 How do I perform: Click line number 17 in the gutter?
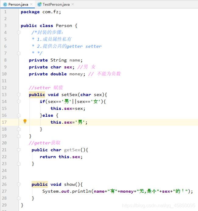coord(4,122)
